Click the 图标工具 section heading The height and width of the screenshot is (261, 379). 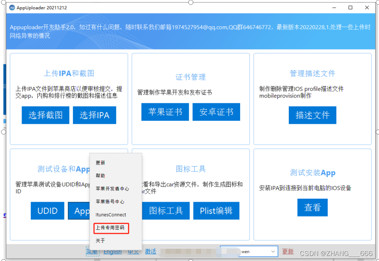point(191,169)
